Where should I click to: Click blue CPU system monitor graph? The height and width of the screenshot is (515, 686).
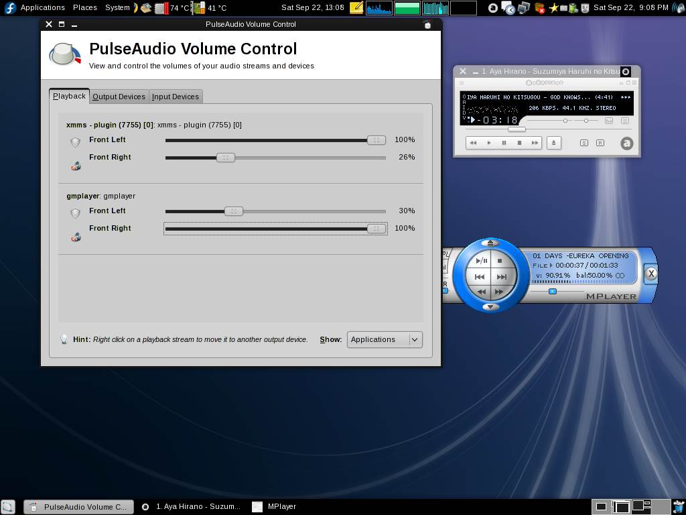click(379, 8)
